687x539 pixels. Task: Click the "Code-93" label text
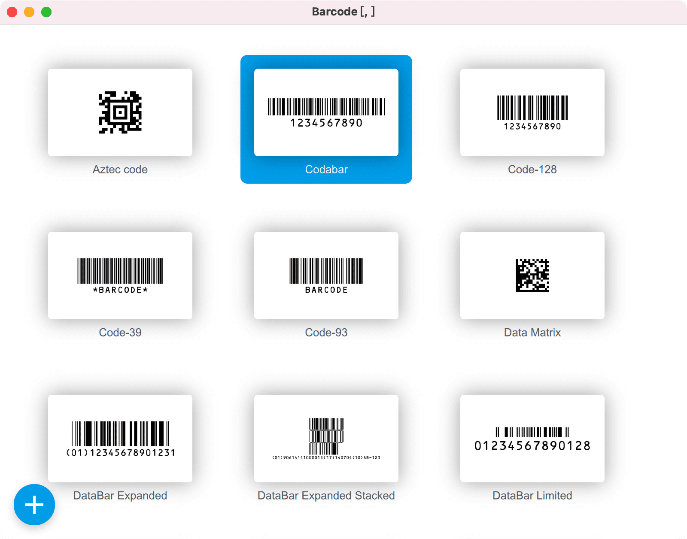(x=326, y=333)
